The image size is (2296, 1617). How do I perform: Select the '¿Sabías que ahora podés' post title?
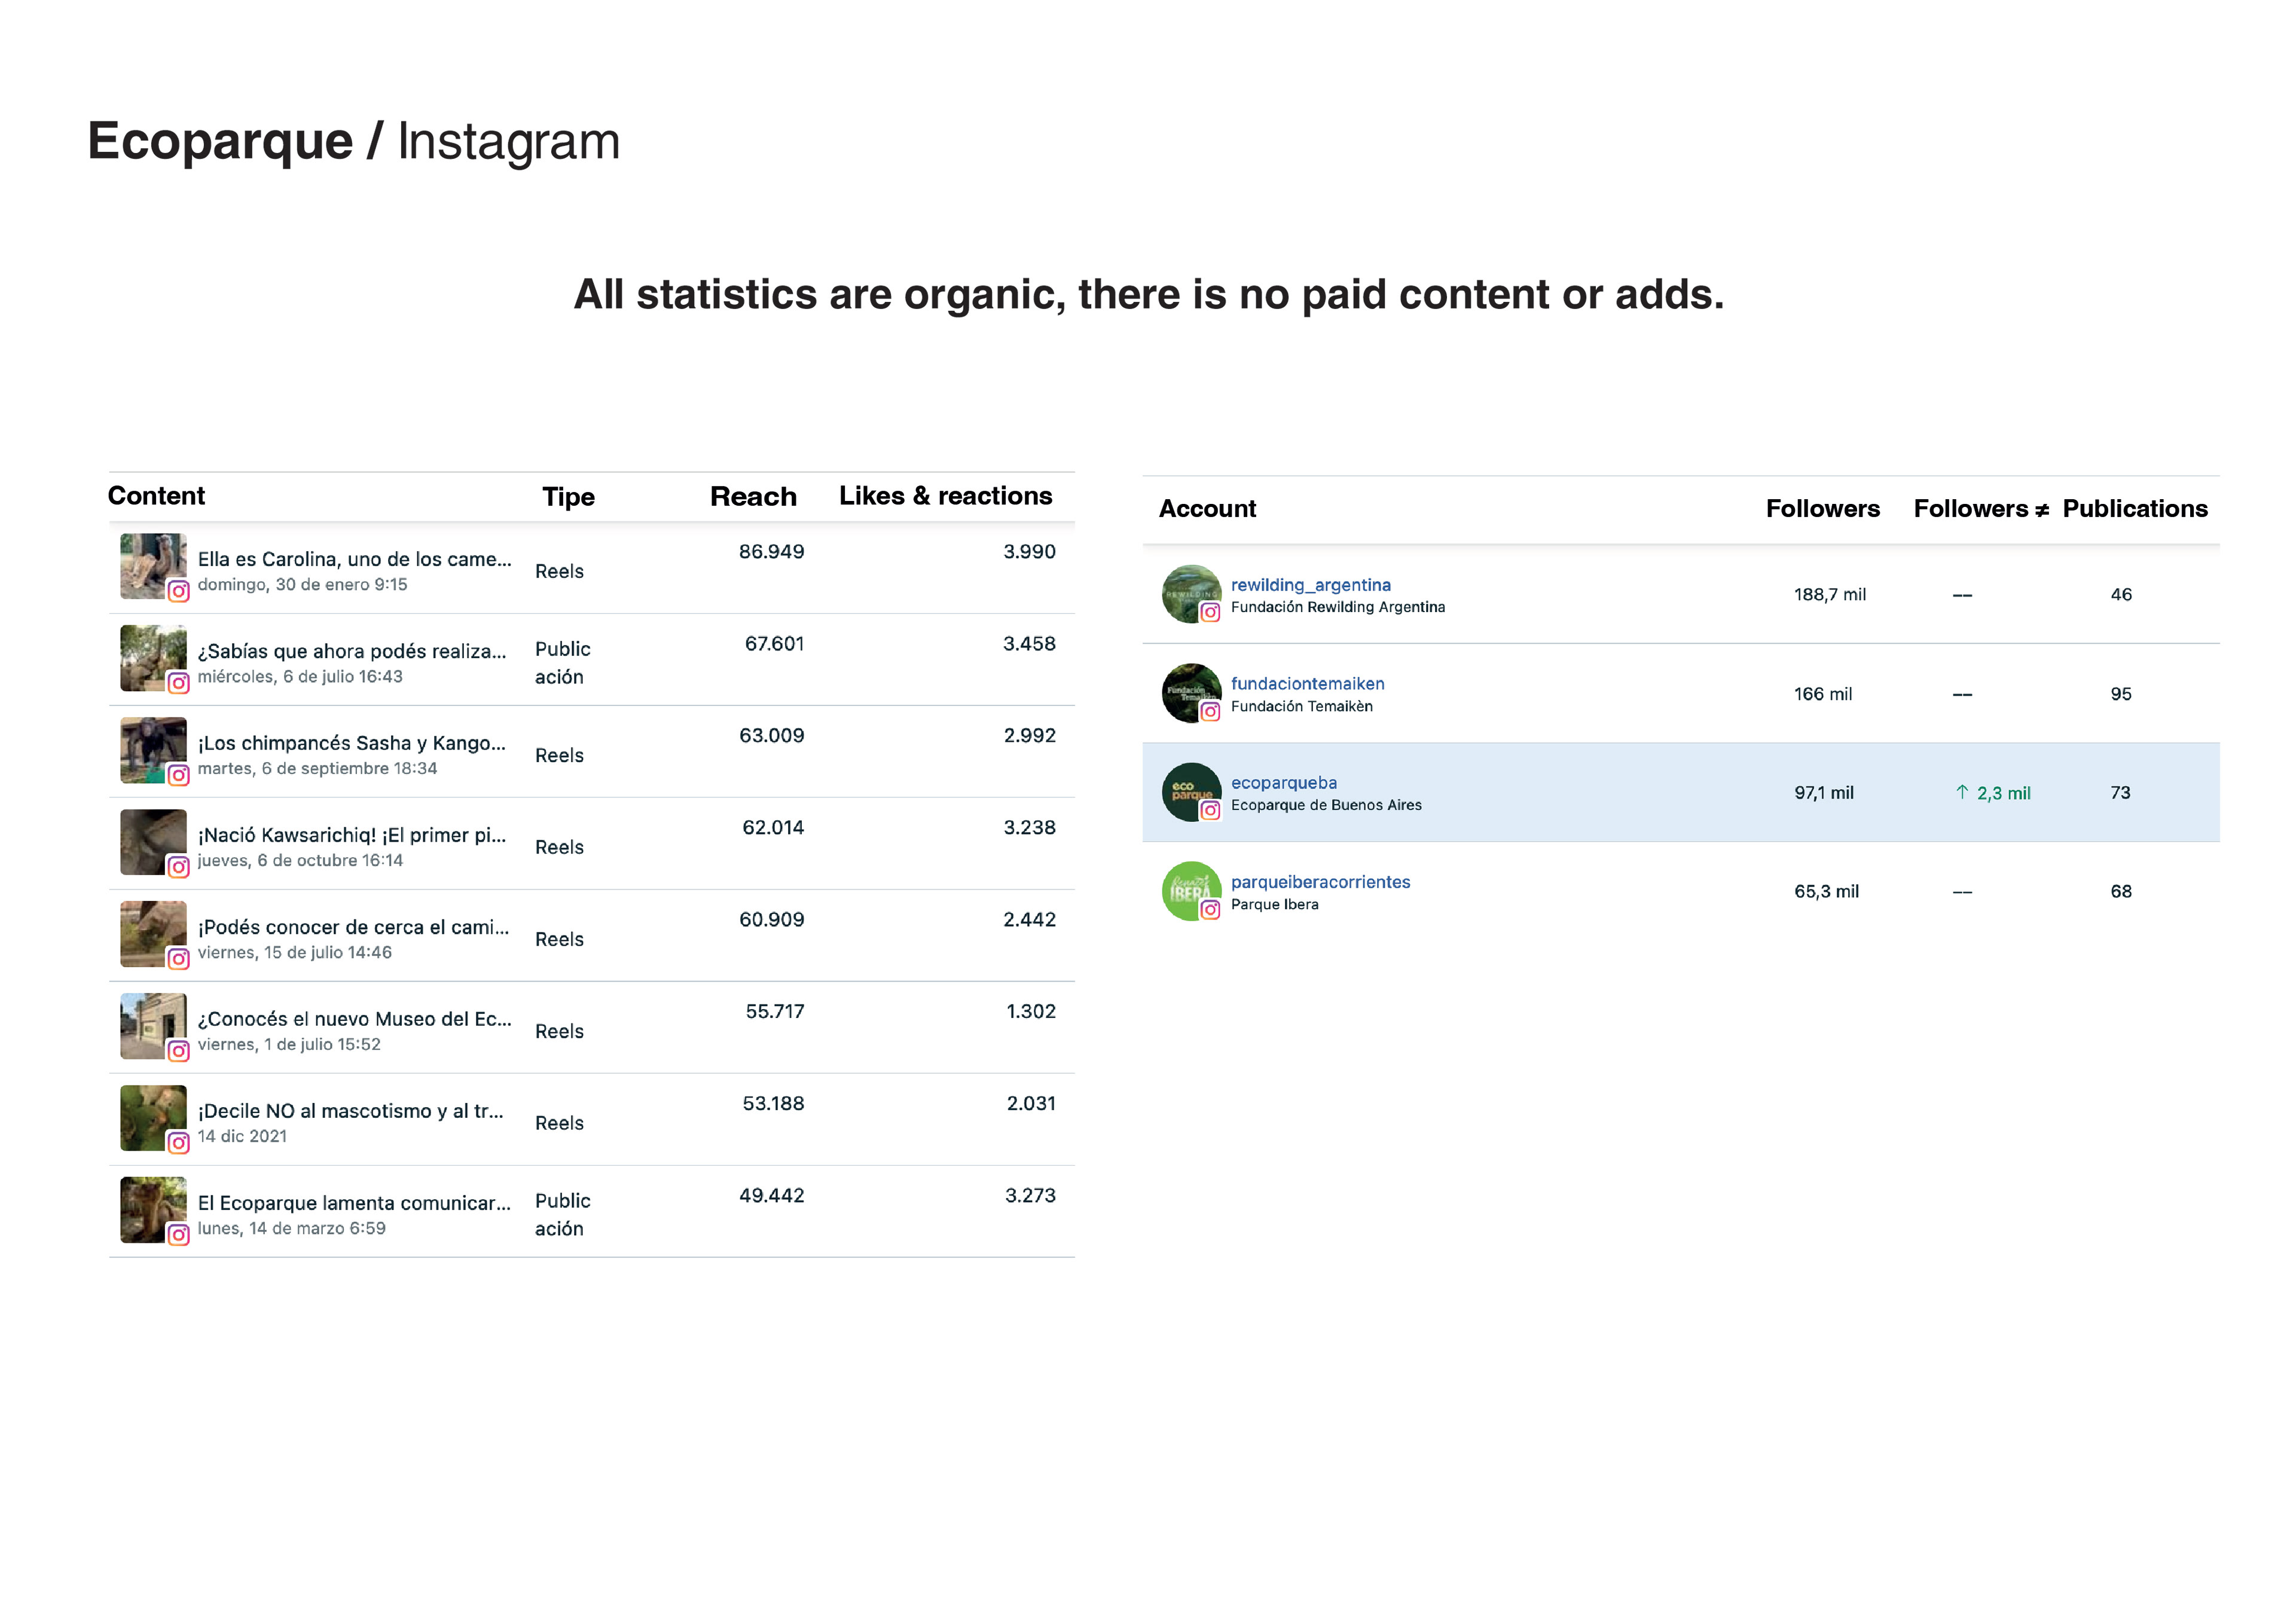pos(352,651)
